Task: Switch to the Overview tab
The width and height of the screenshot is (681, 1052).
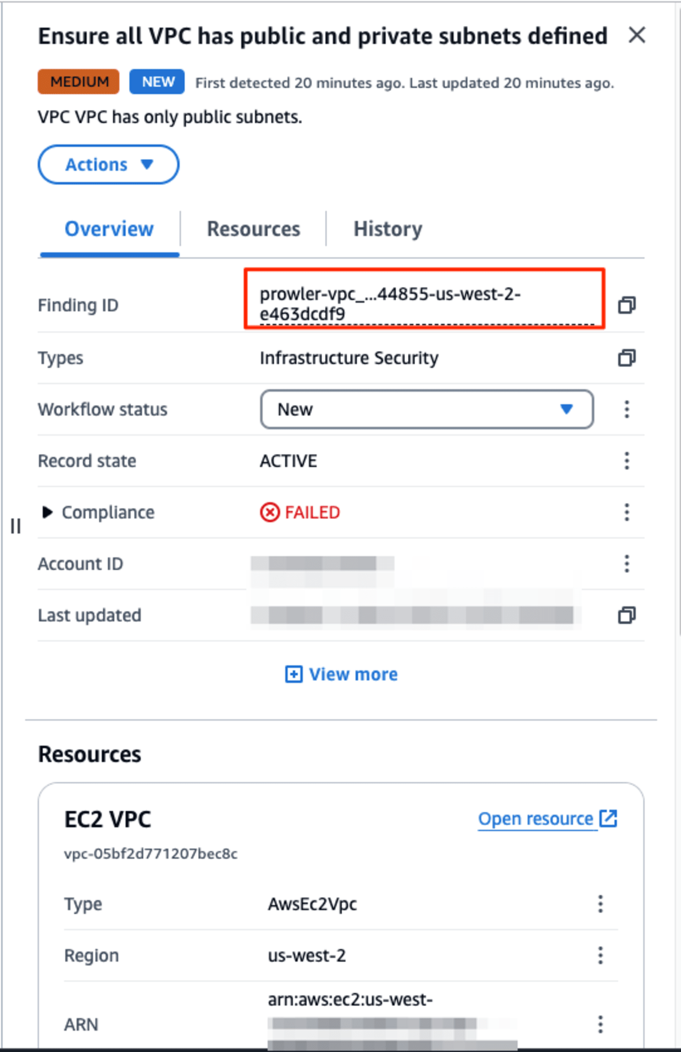Action: pyautogui.click(x=109, y=229)
